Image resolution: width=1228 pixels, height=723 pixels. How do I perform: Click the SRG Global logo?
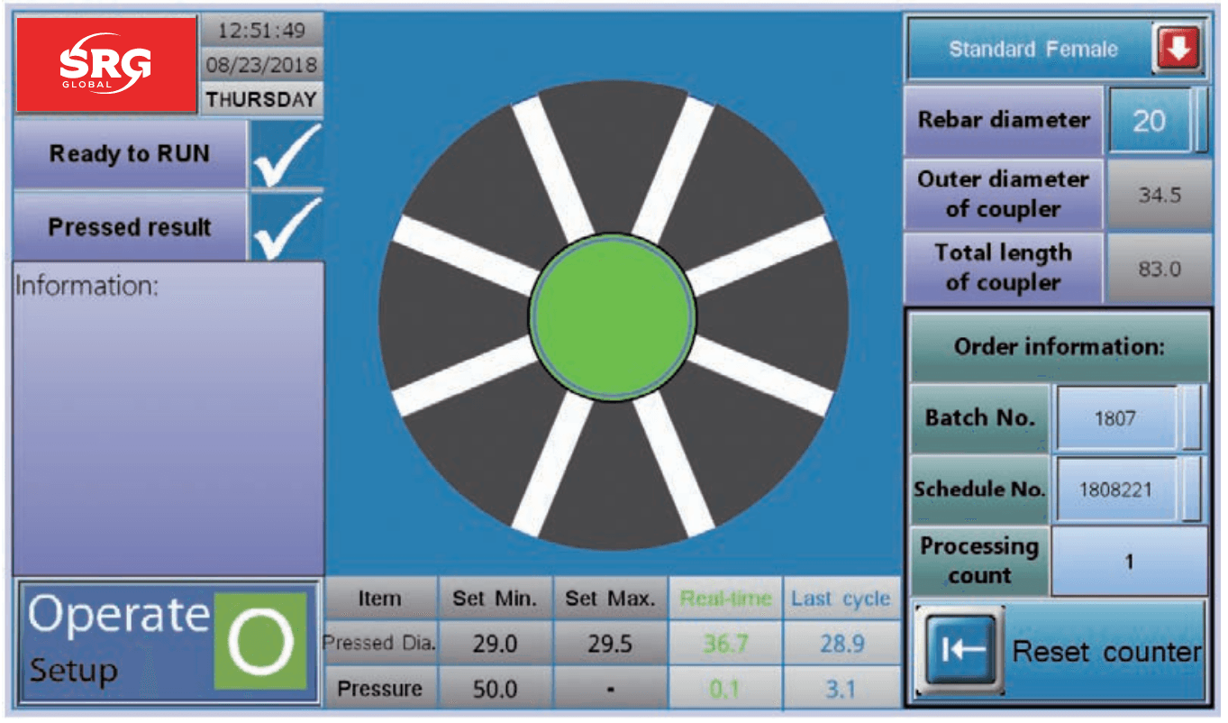105,64
